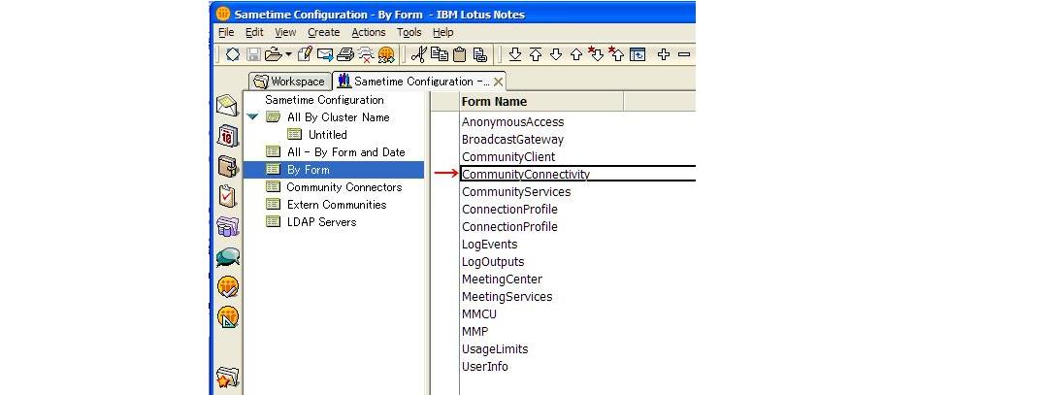This screenshot has height=395, width=1047.
Task: Click the Send mail envelope toolbar icon
Action: 325,54
